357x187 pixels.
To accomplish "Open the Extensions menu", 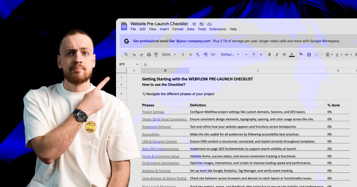I will click(x=218, y=29).
